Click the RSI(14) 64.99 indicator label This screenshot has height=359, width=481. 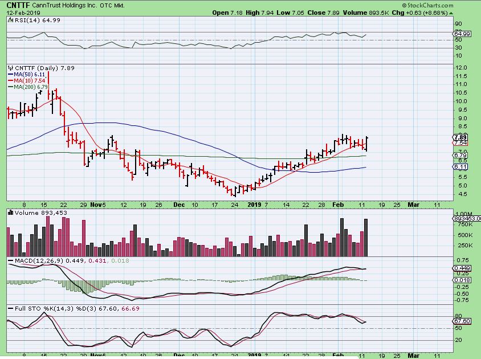37,20
